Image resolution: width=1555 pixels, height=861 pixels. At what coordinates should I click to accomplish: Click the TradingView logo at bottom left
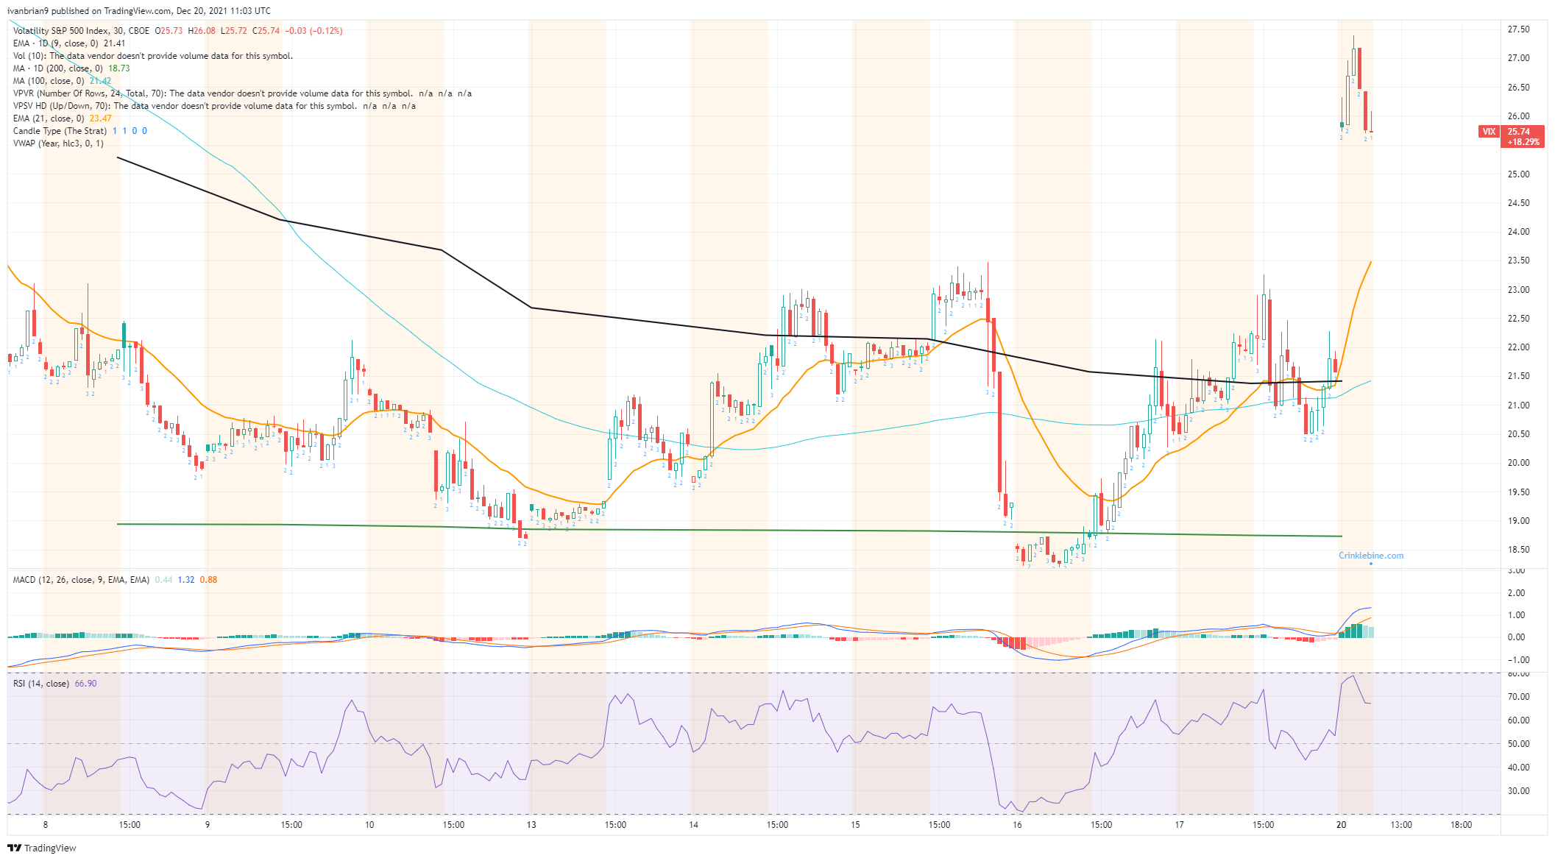click(42, 848)
